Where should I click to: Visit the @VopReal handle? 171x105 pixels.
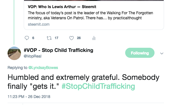[x=32, y=56]
